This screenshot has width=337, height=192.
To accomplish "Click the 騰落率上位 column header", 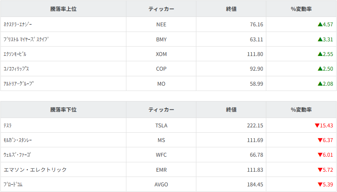I will (63, 9).
